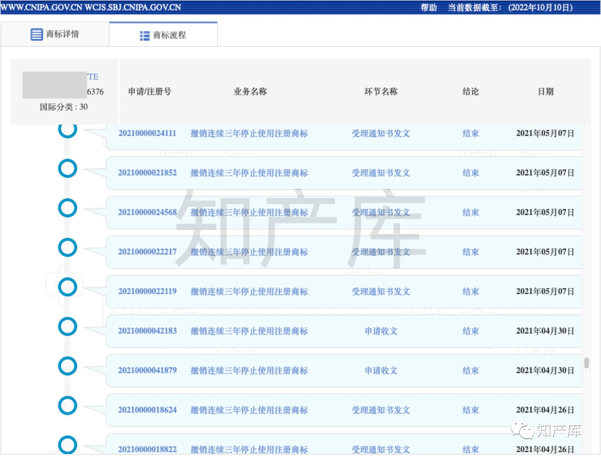
Task: Open the 帮助 link in header
Action: [x=428, y=7]
